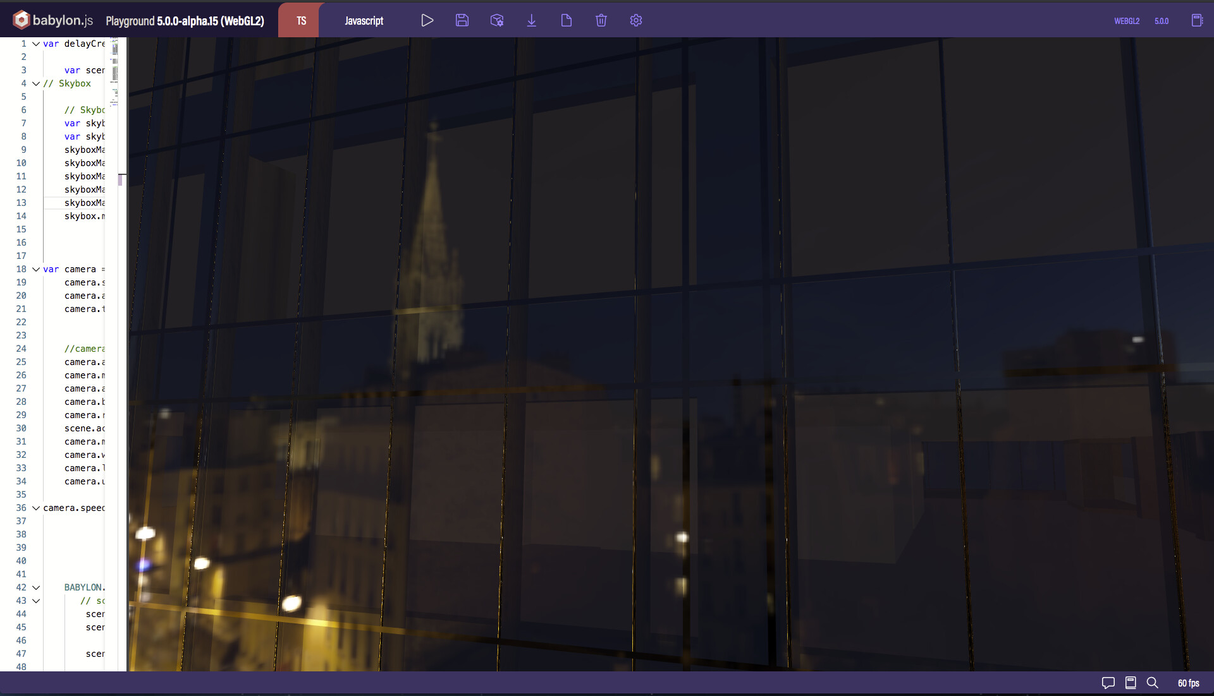This screenshot has height=696, width=1214.
Task: Switch to the Javascript tab
Action: (364, 20)
